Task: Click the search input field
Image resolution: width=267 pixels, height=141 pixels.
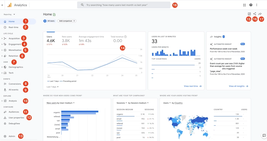Action: pos(124,5)
